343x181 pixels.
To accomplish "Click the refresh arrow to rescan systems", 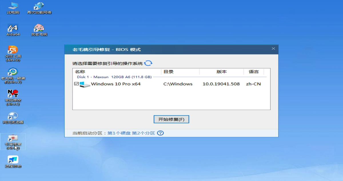I will 148,63.
